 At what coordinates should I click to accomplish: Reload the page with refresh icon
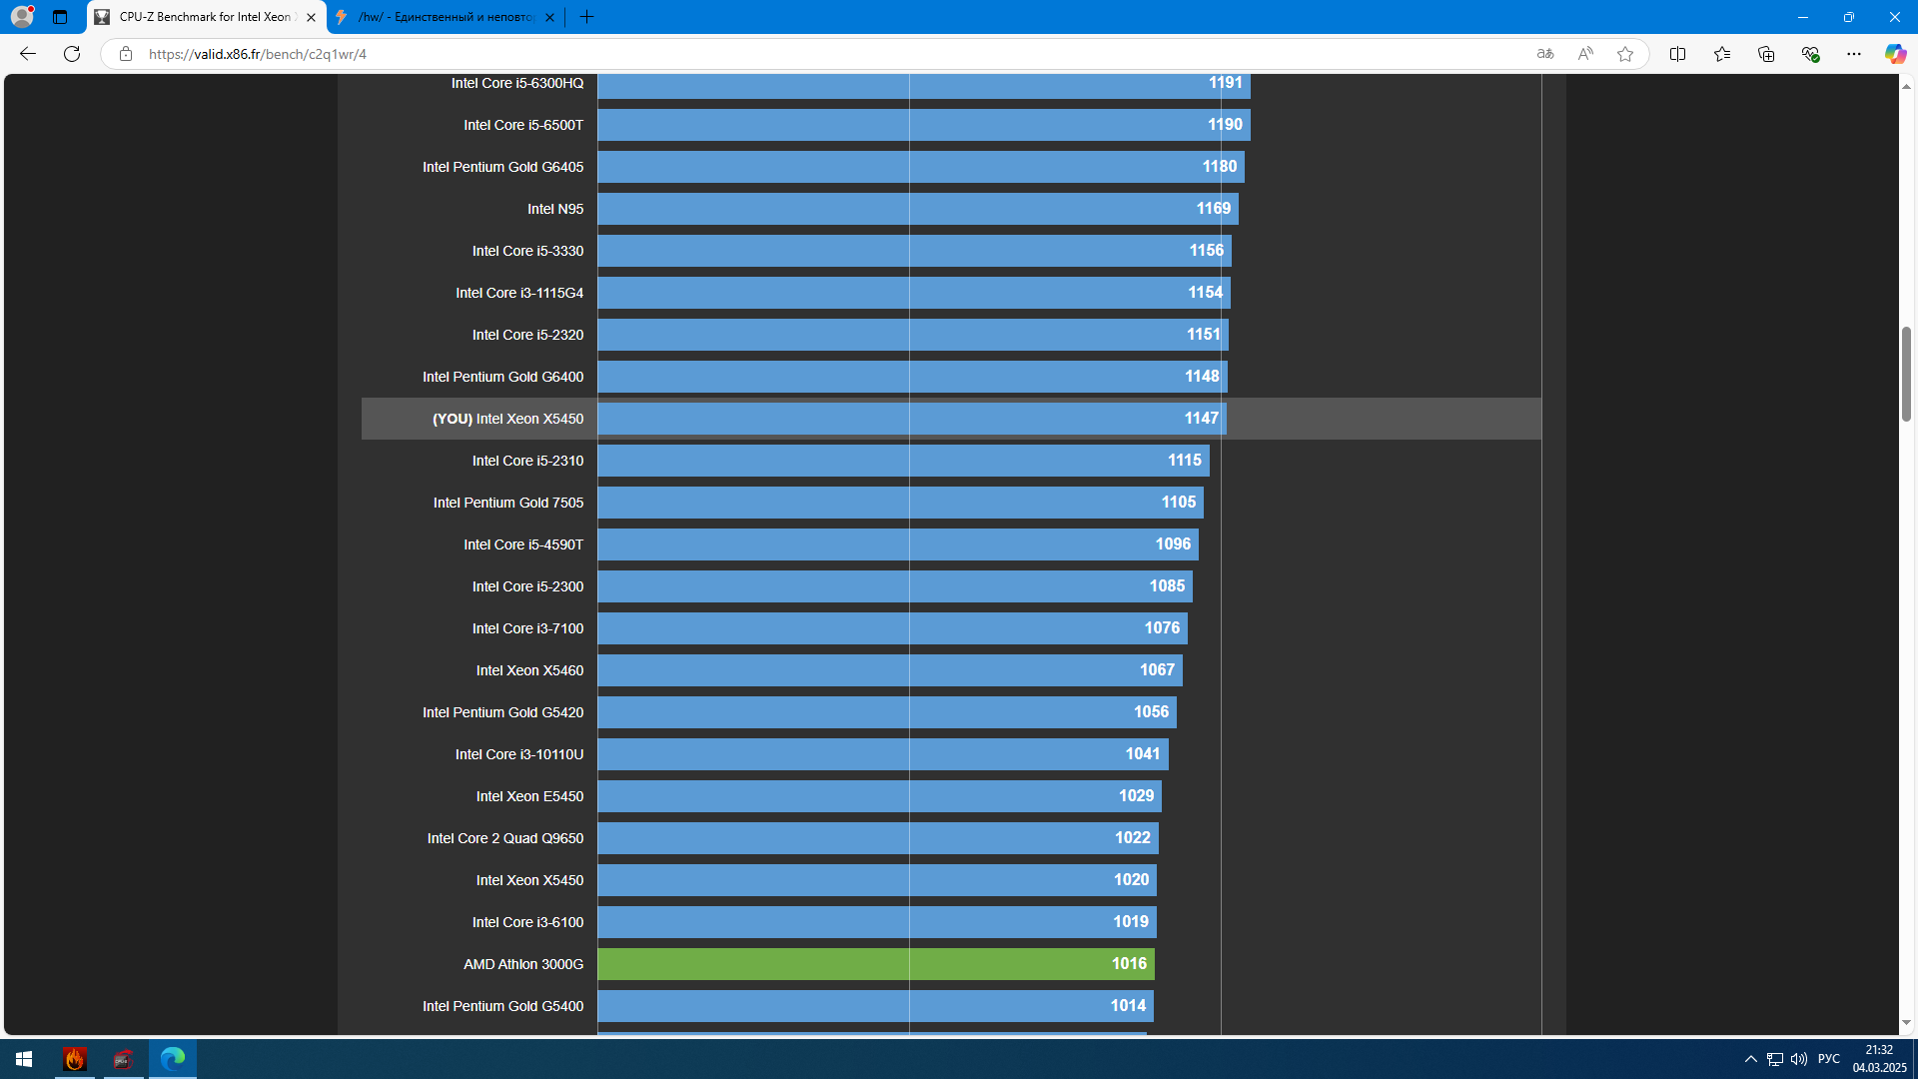72,54
